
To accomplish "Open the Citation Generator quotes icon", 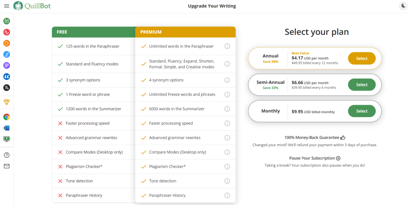I will tap(6, 76).
